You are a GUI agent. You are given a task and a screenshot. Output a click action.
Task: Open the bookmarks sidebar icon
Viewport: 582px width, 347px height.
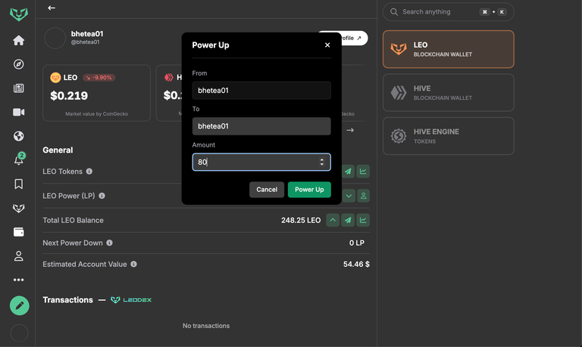(18, 184)
